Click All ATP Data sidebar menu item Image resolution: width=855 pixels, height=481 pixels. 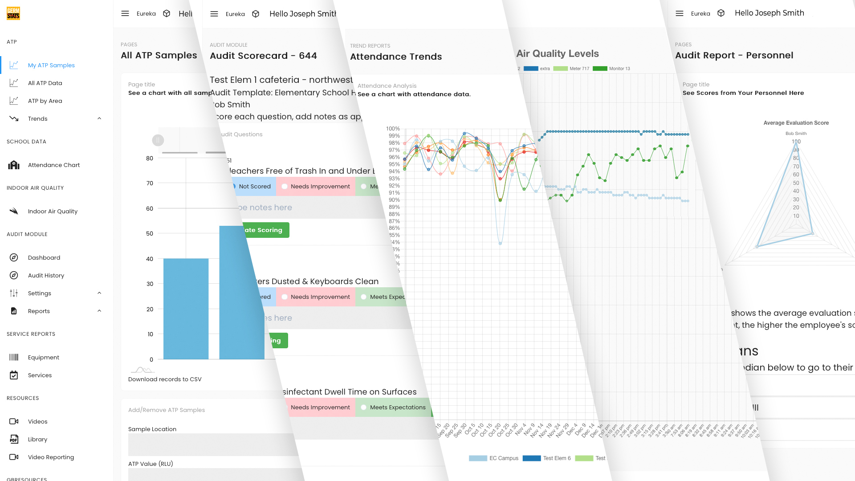click(x=45, y=83)
